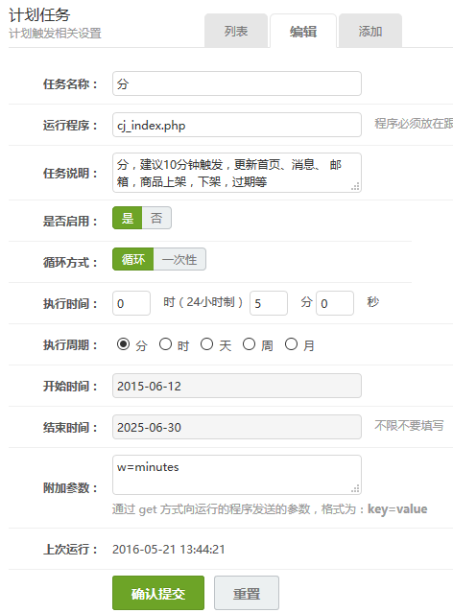Open the 开始时间 date field
Viewport: 453px width, 613px height.
[237, 386]
